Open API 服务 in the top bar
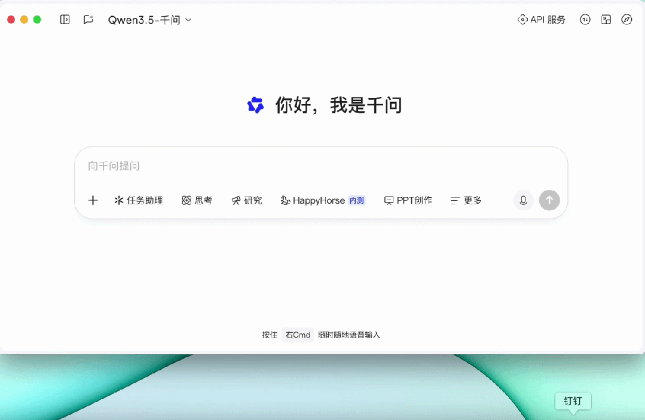Image resolution: width=645 pixels, height=420 pixels. (x=542, y=19)
